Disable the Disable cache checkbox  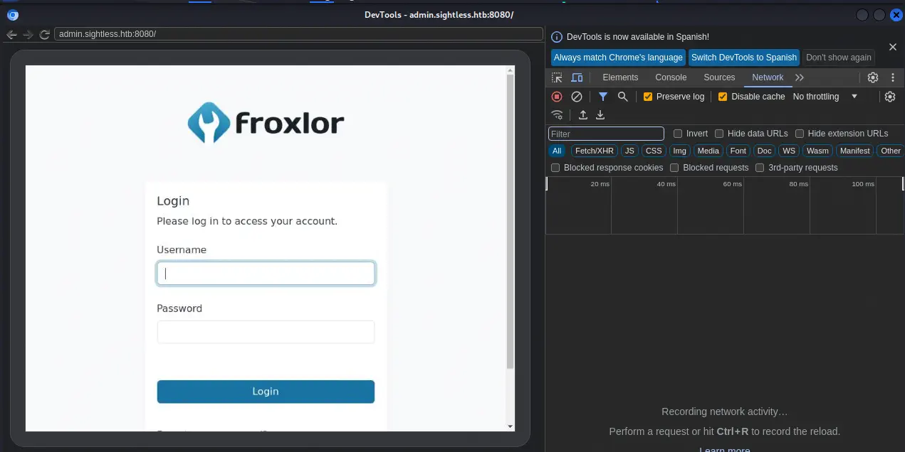(x=723, y=97)
